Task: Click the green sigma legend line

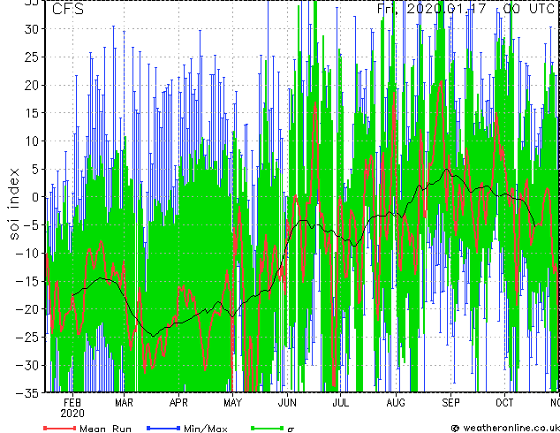Action: click(267, 428)
